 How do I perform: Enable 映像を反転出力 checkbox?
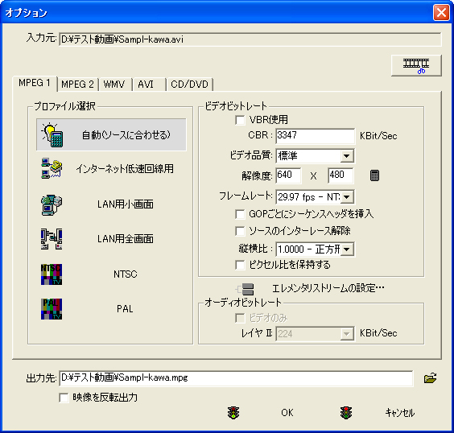click(x=64, y=398)
